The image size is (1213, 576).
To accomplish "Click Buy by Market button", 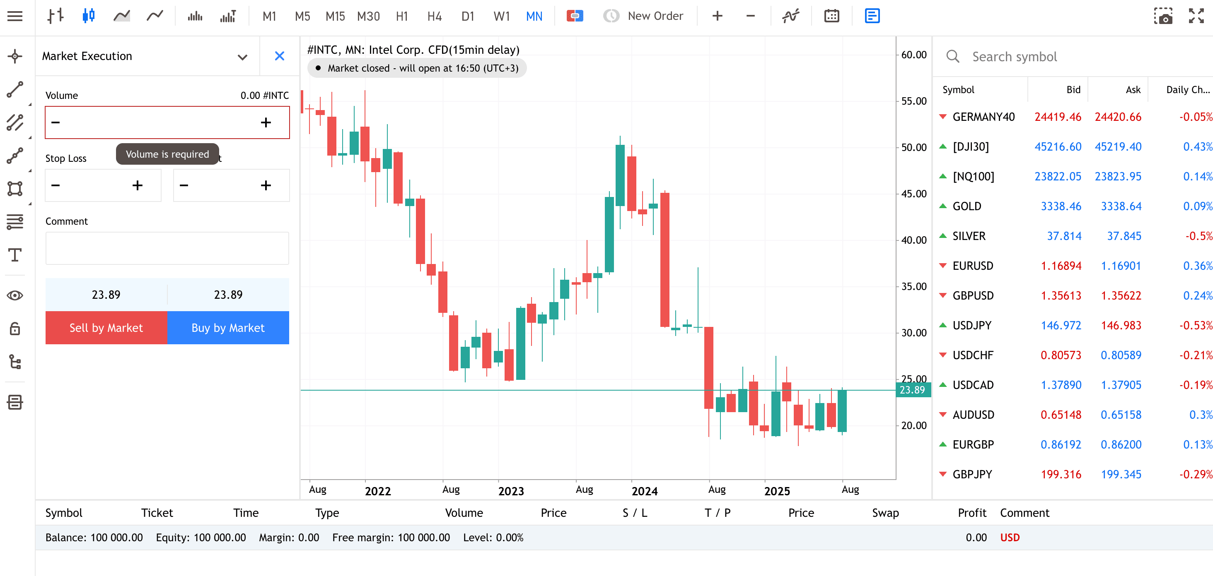I will tap(228, 328).
